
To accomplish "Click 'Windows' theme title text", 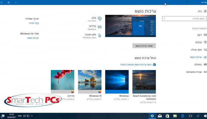I will pos(124,96).
